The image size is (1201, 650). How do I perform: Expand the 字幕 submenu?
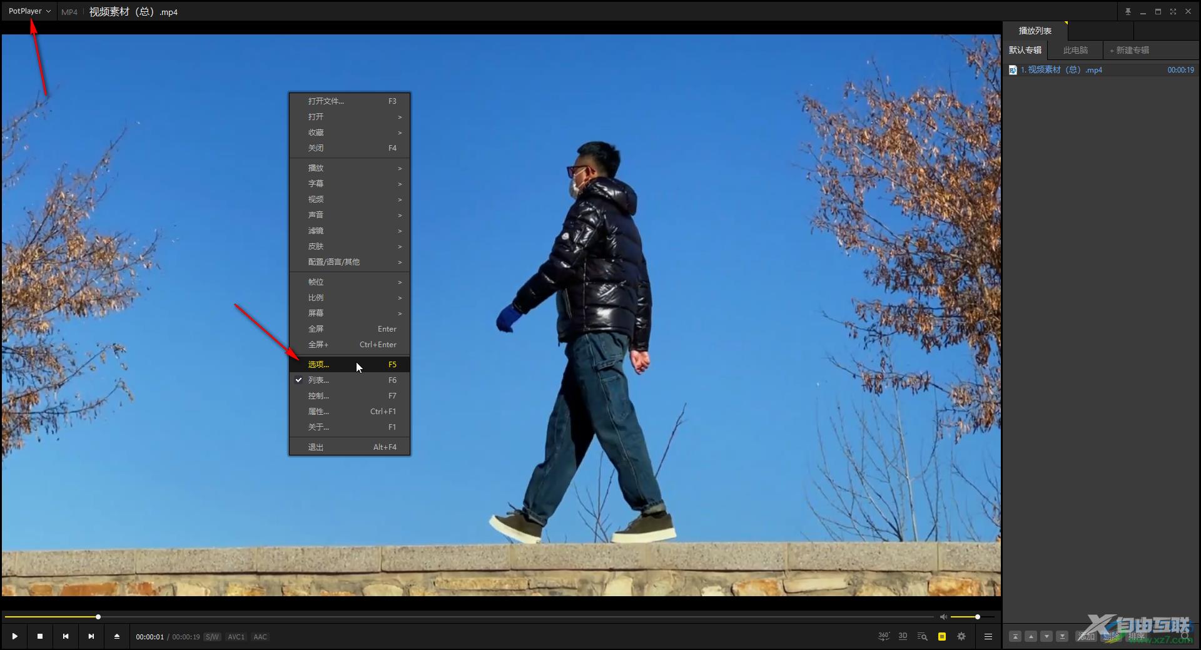click(x=350, y=183)
